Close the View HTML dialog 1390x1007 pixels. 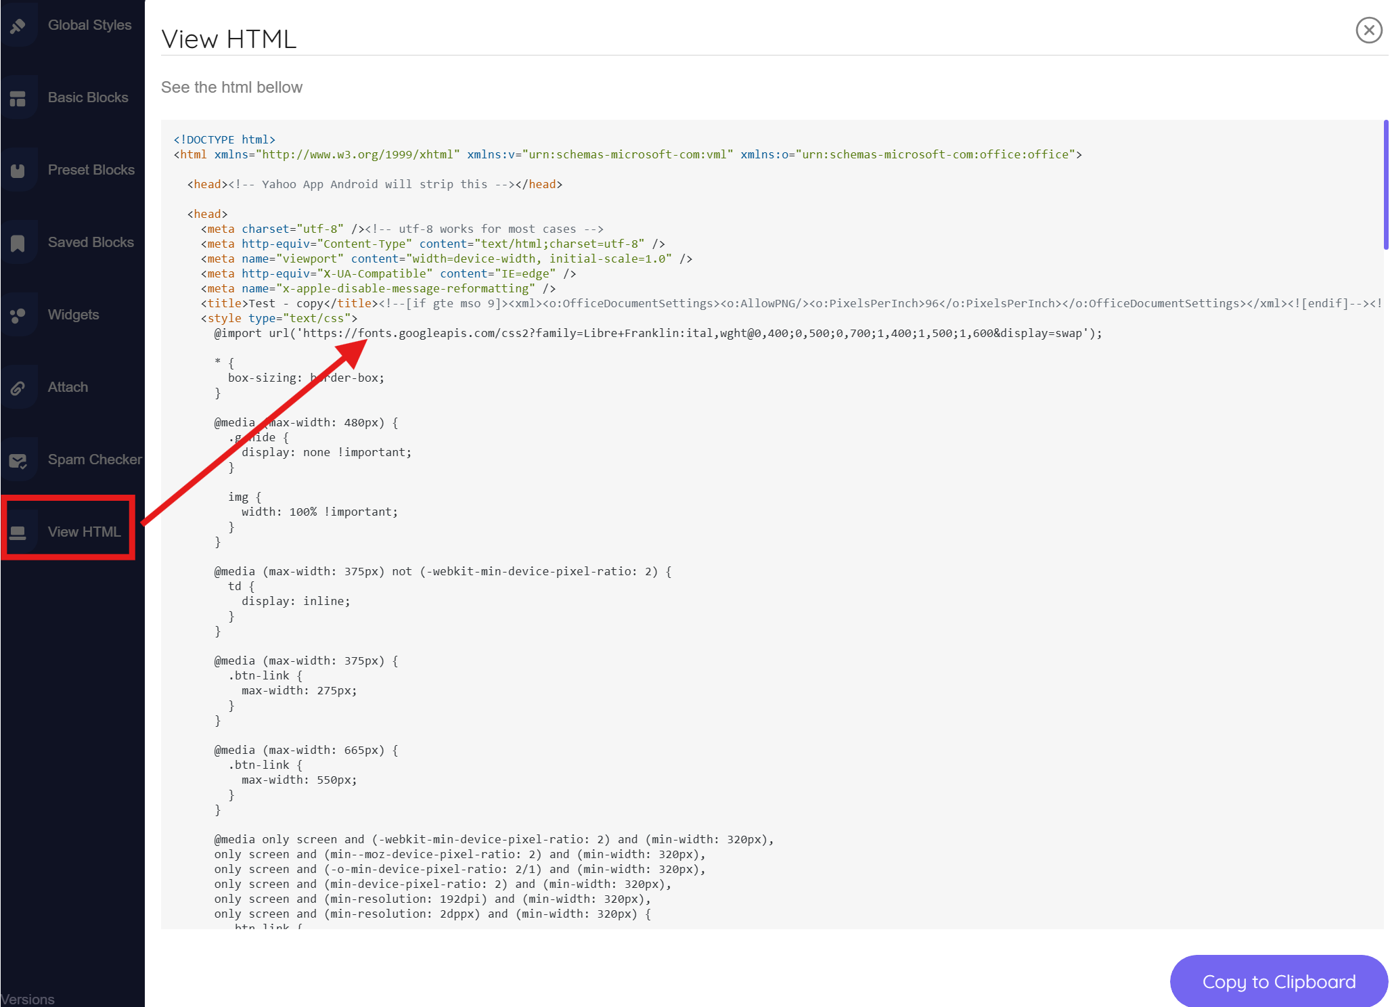point(1368,30)
